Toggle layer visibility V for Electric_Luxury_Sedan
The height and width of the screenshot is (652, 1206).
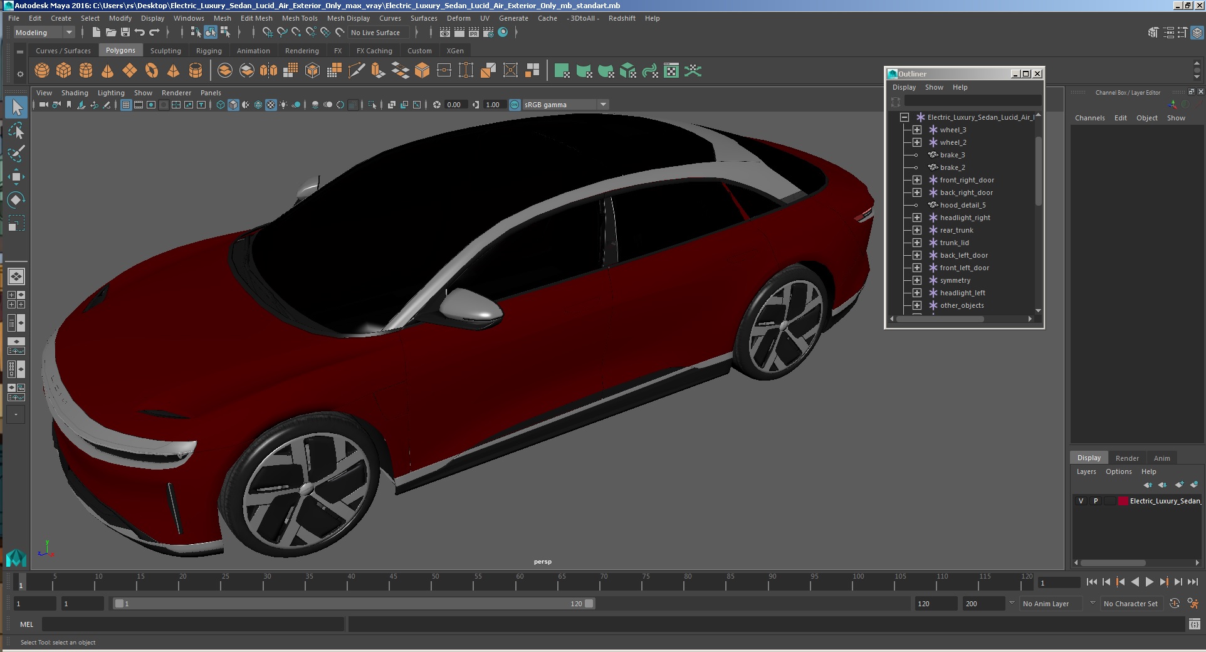click(1081, 501)
